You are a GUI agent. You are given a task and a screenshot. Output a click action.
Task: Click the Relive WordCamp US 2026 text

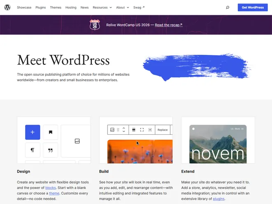128,25
